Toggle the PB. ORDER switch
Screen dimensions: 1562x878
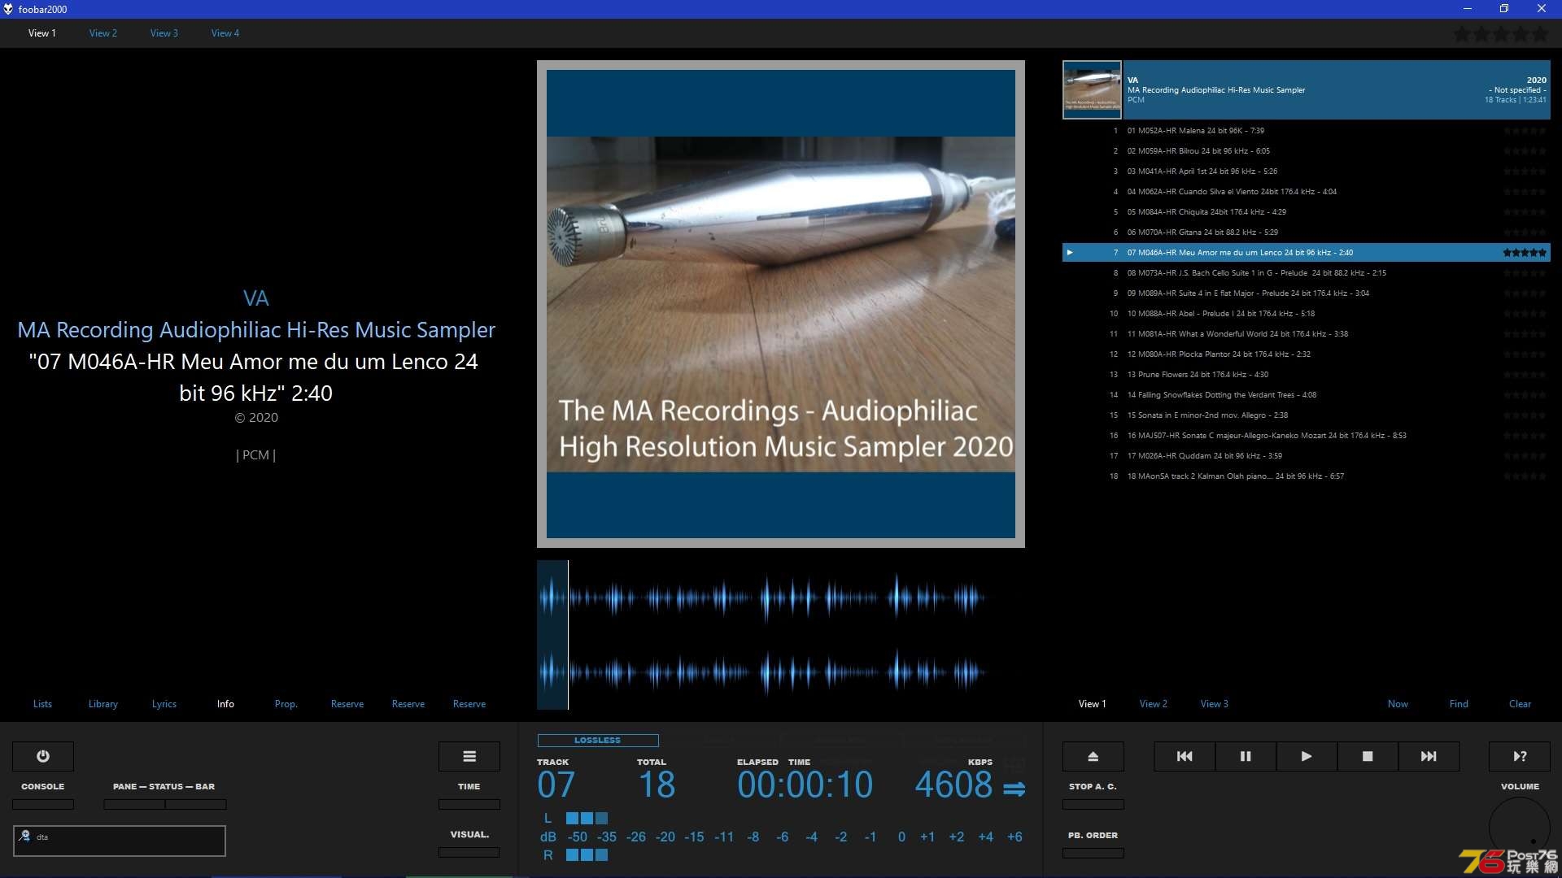click(x=1093, y=853)
